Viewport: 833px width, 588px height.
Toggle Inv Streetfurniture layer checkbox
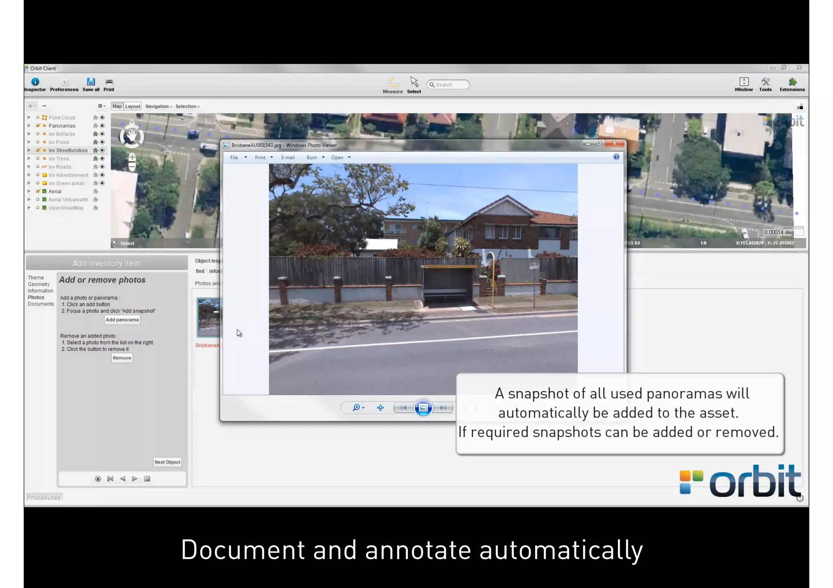click(x=38, y=150)
